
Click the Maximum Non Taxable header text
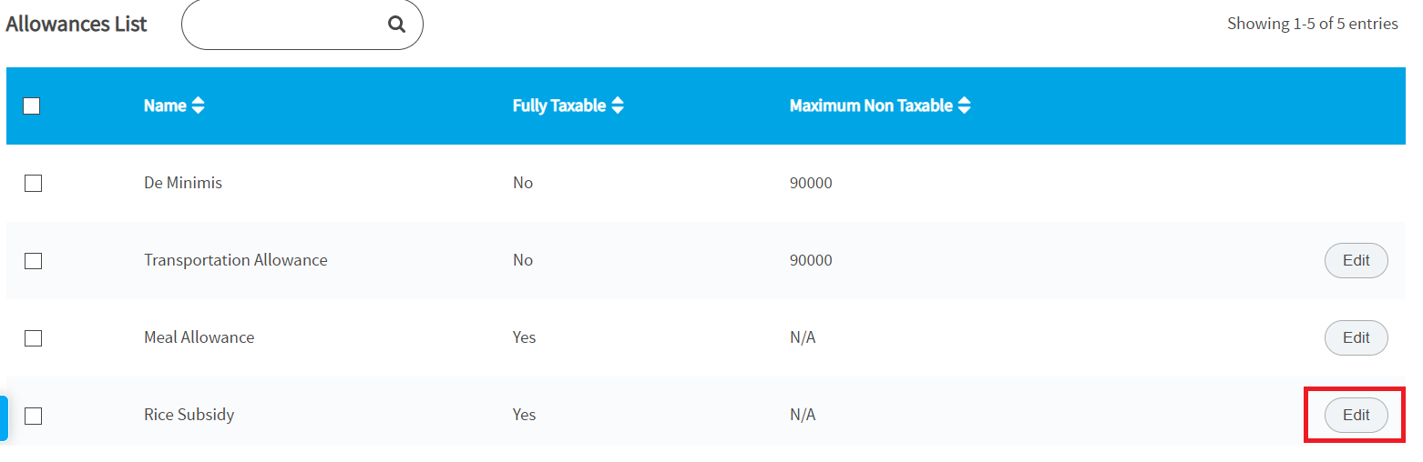pyautogui.click(x=871, y=105)
